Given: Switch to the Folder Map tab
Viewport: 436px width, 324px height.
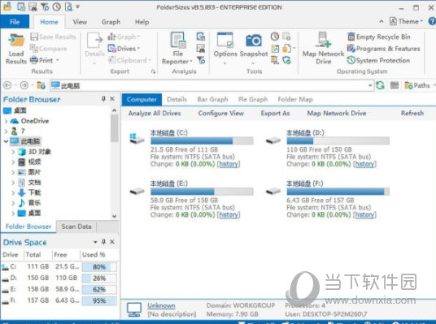Looking at the screenshot, I should pos(295,99).
